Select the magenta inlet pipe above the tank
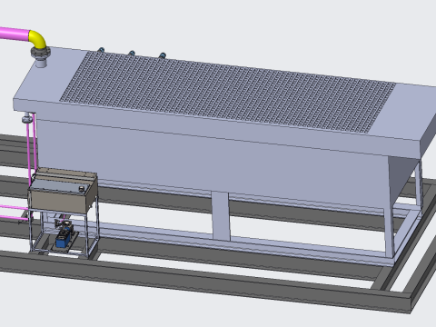The width and height of the screenshot is (436, 327). coord(15,34)
